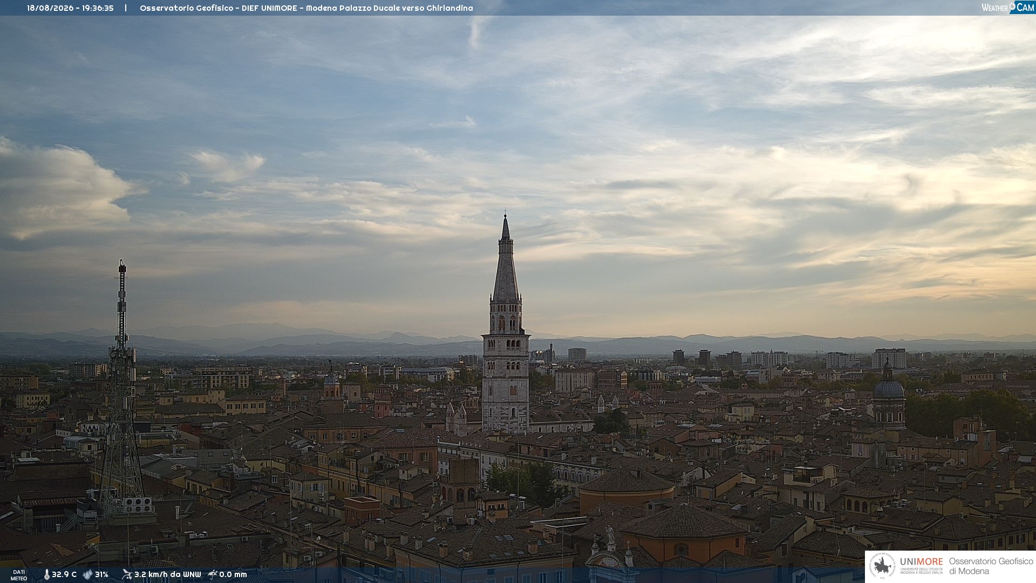This screenshot has height=583, width=1036.
Task: Click the humidity water drops icon
Action: point(87,574)
